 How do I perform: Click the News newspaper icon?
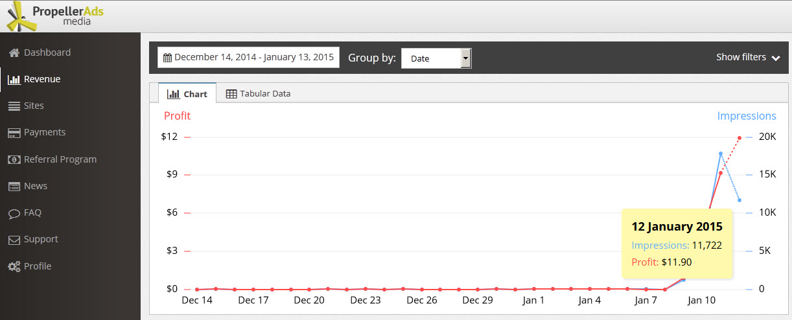click(14, 187)
